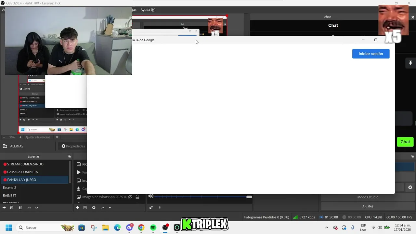The width and height of the screenshot is (416, 234).
Task: Click the 01:30:08 streaming timer
Action: coord(329,217)
